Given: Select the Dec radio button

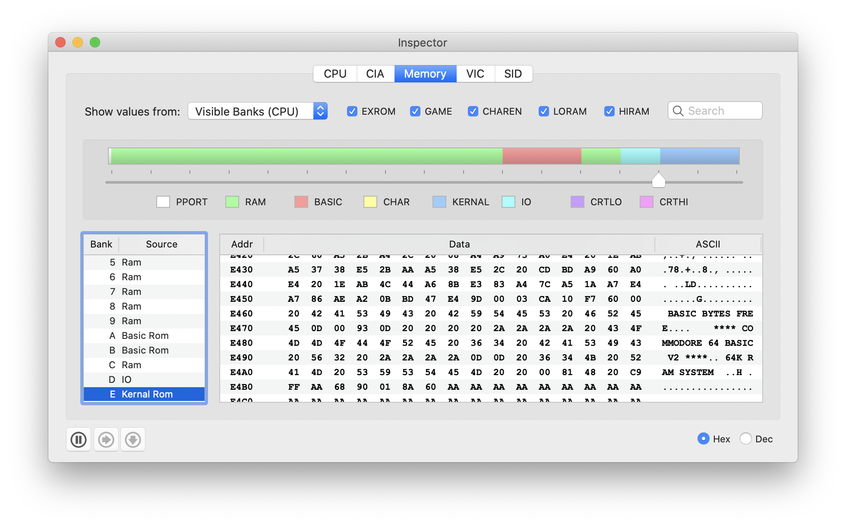Looking at the screenshot, I should (x=745, y=439).
